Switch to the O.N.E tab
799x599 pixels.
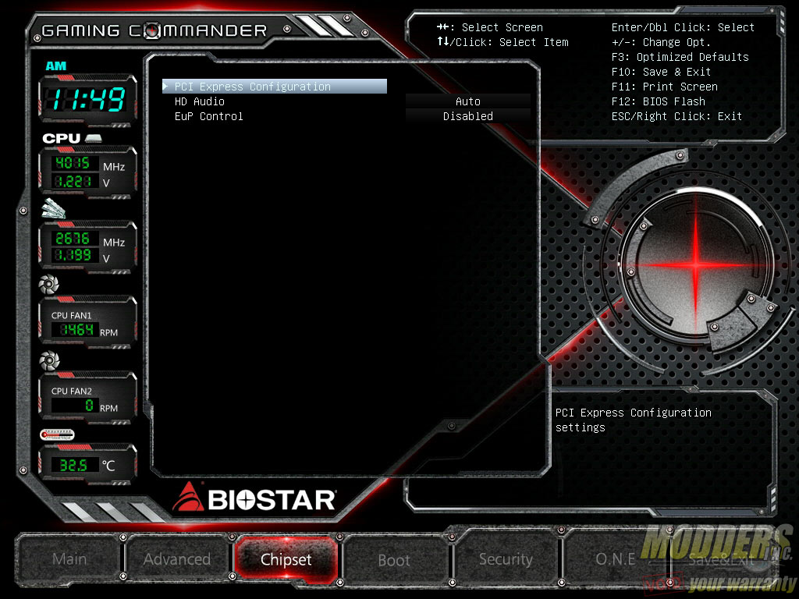[615, 559]
